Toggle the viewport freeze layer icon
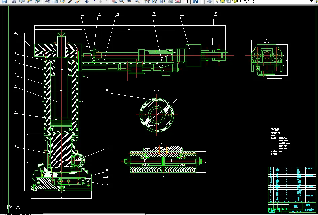Image resolution: width=318 pixels, height=215 pixels. [228, 1]
